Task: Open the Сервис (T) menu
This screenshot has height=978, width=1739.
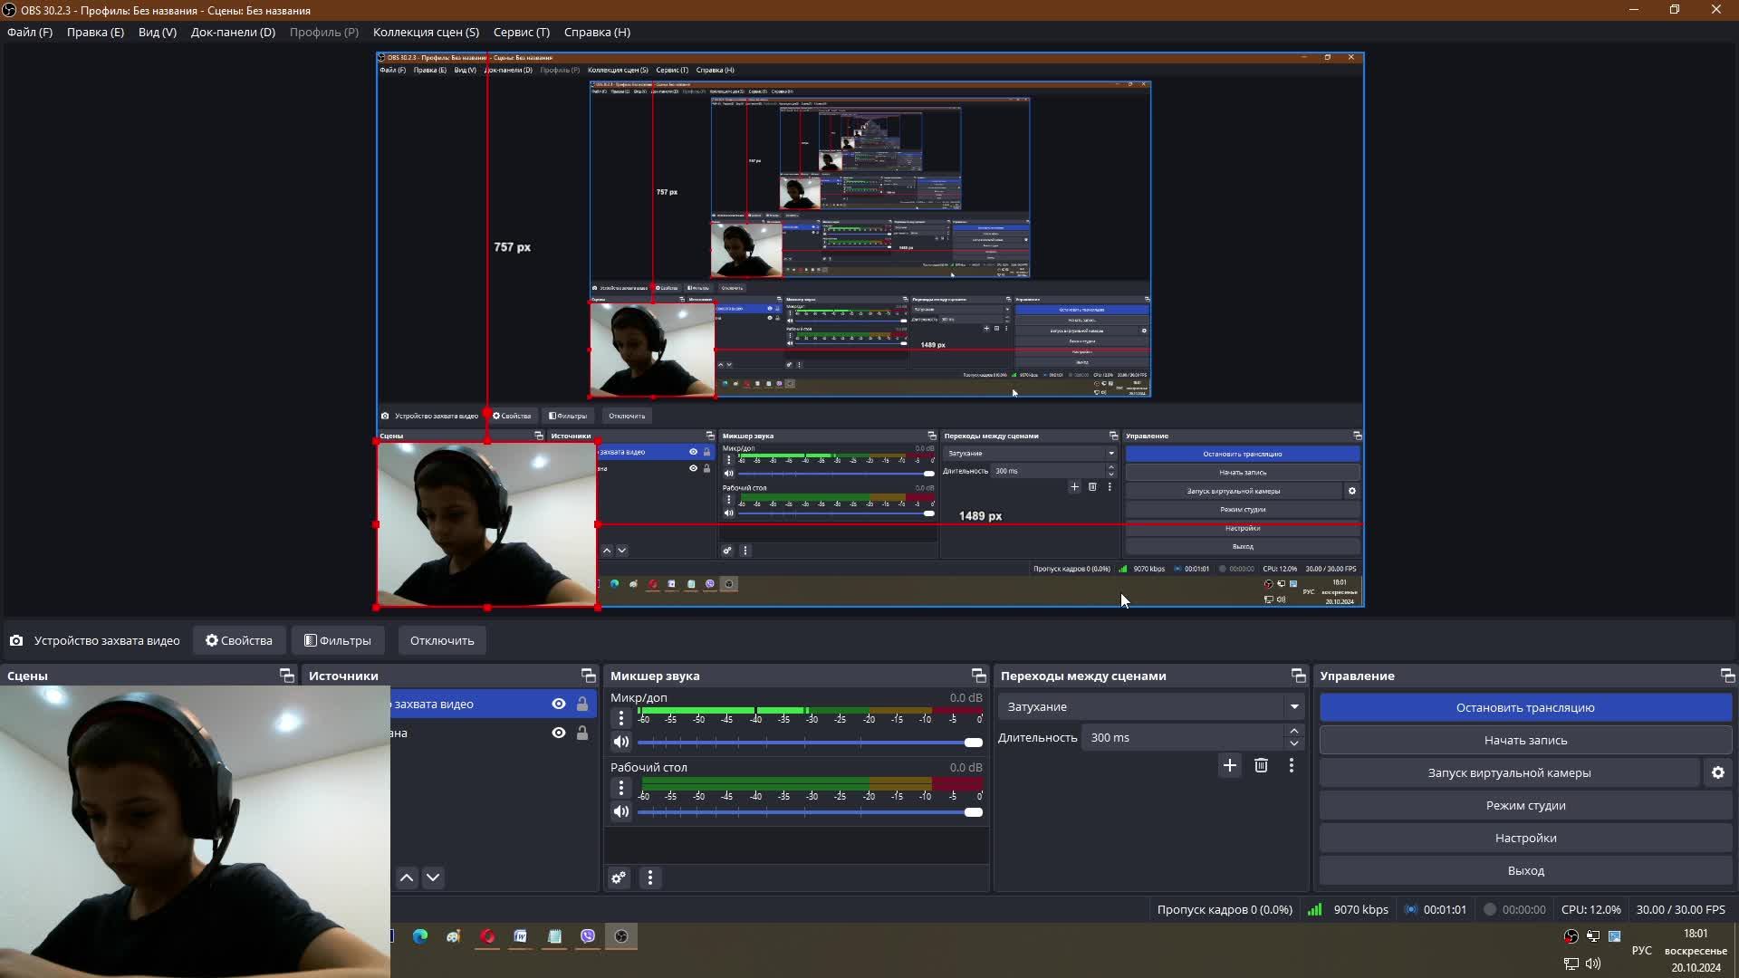Action: [521, 32]
